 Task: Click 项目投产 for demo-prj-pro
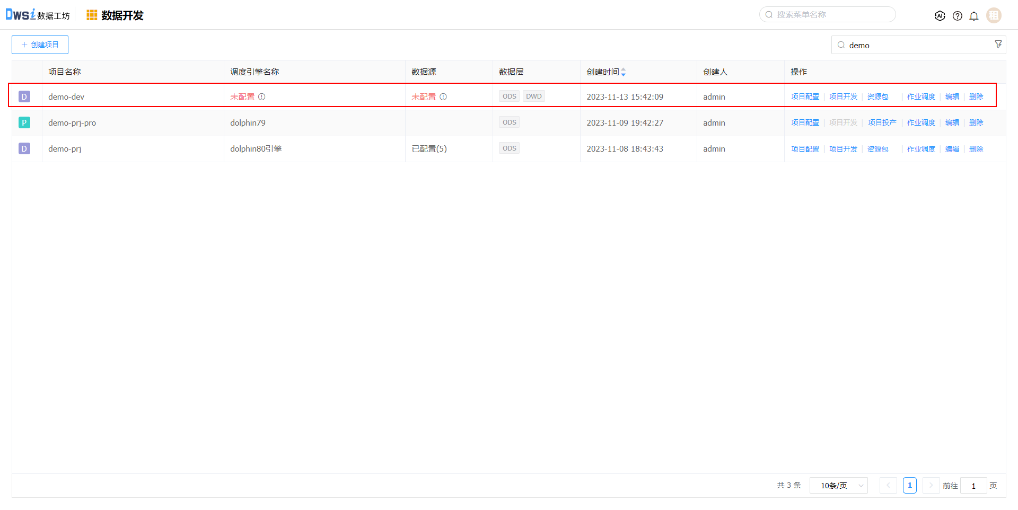click(x=882, y=122)
